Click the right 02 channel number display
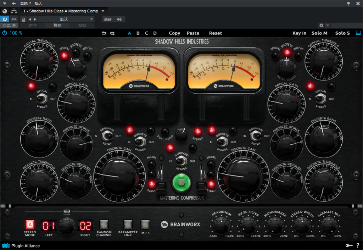The width and height of the screenshot is (363, 250). 85,226
